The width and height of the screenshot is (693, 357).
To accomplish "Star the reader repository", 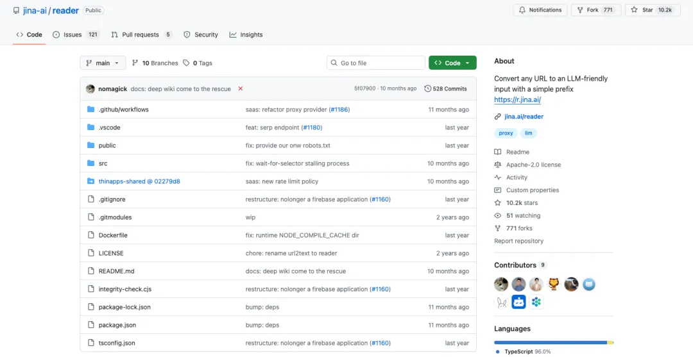I will (651, 10).
